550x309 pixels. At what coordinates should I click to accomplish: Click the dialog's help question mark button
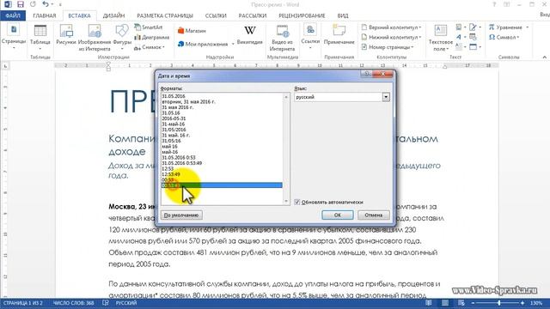coord(366,74)
